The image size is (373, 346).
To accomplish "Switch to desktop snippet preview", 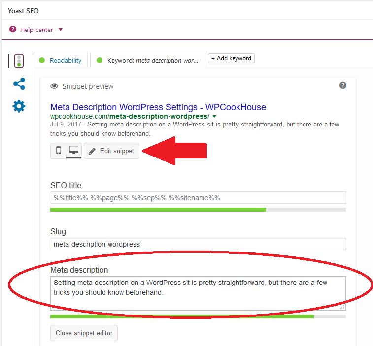I will (x=74, y=151).
